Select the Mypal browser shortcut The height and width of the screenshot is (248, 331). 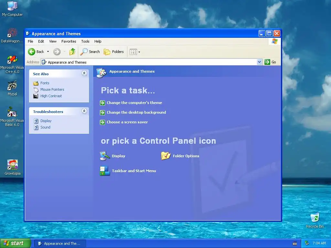pos(12,88)
